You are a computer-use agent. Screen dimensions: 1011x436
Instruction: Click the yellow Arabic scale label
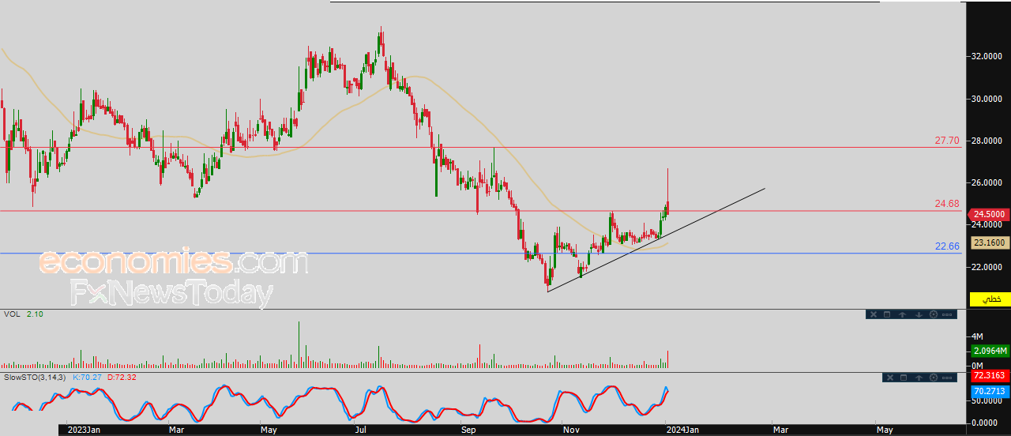click(x=990, y=299)
